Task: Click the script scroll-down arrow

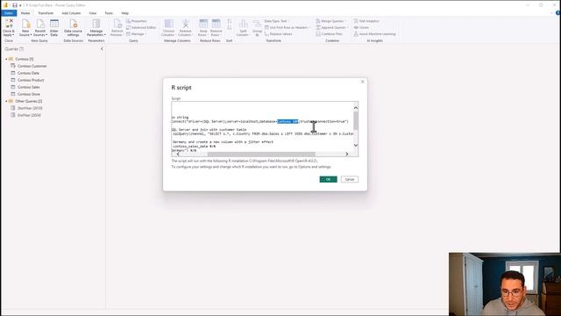Action: tap(356, 145)
